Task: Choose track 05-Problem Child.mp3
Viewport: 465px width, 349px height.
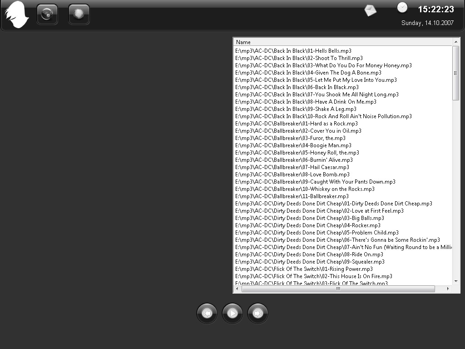Action: (x=317, y=233)
